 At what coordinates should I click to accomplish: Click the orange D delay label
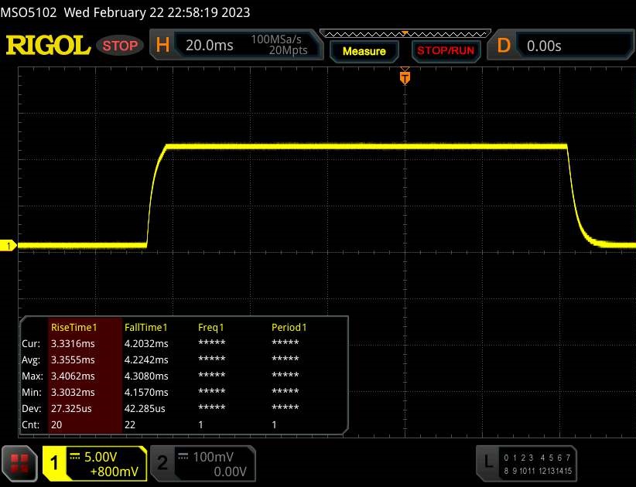coord(504,45)
